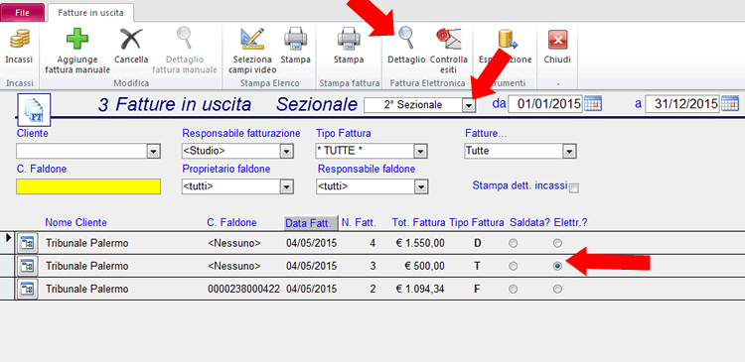
Task: Select the Saldata radio for invoice 2
Action: [x=513, y=289]
